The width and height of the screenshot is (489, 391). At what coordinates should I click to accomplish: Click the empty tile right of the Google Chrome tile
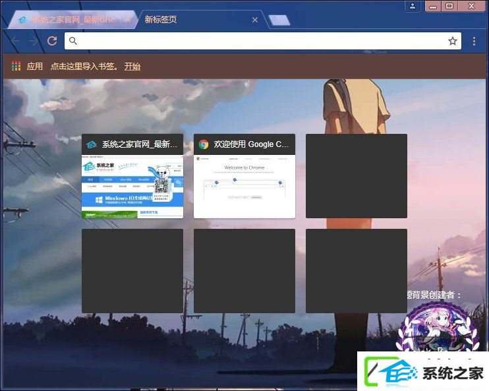tap(357, 176)
